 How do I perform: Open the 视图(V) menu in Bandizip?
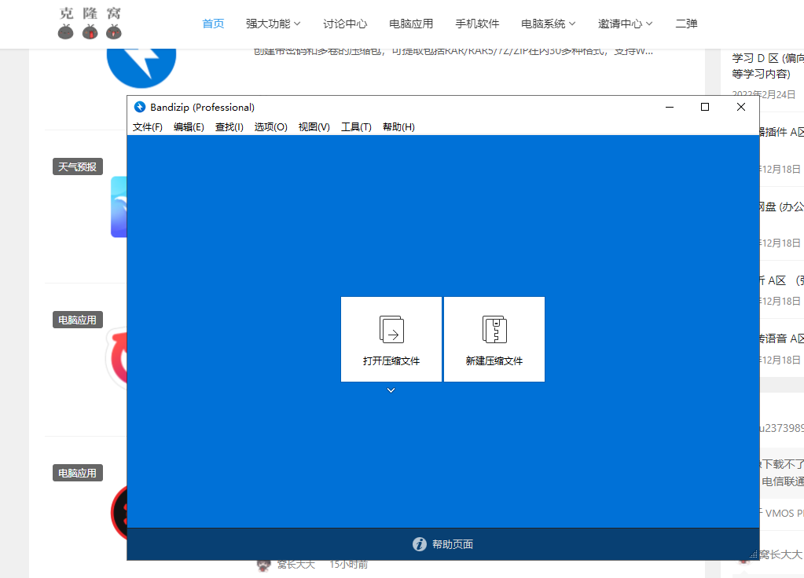point(314,127)
